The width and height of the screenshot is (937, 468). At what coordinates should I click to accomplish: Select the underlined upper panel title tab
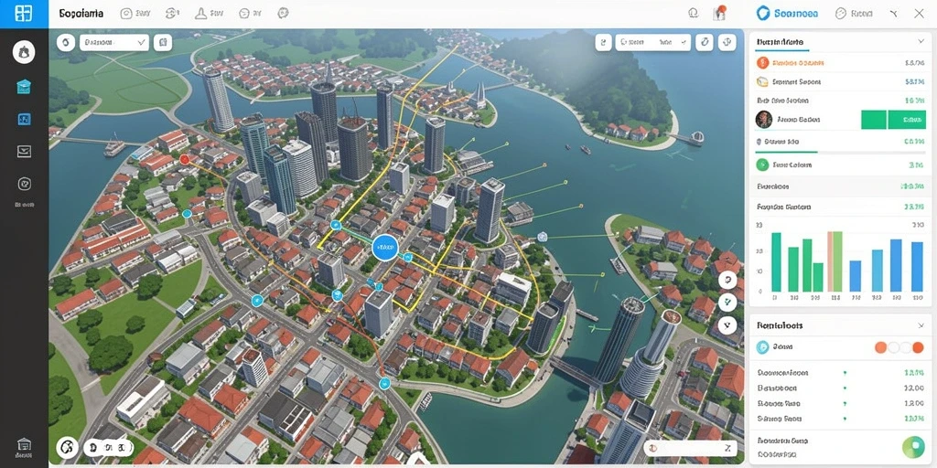pyautogui.click(x=780, y=42)
